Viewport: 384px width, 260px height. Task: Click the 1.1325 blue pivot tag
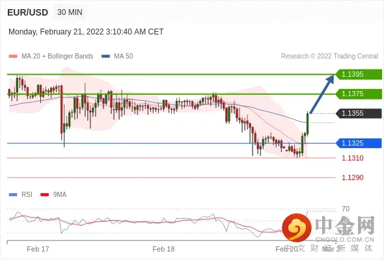pos(358,143)
